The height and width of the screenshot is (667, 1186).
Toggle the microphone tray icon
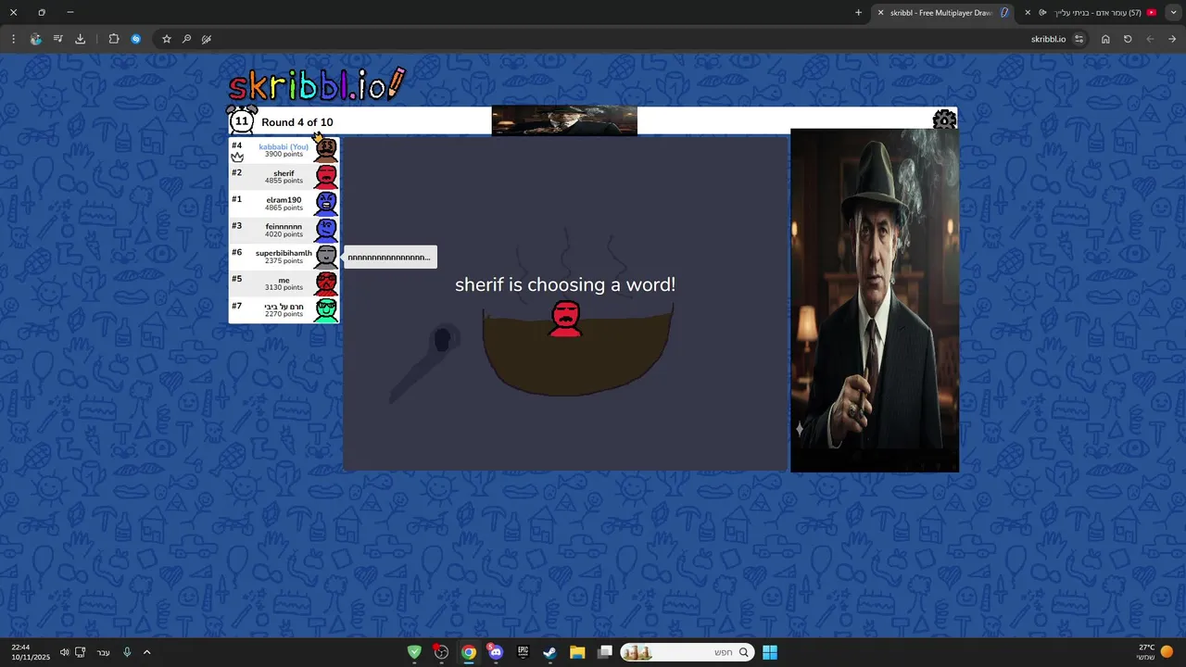click(127, 652)
